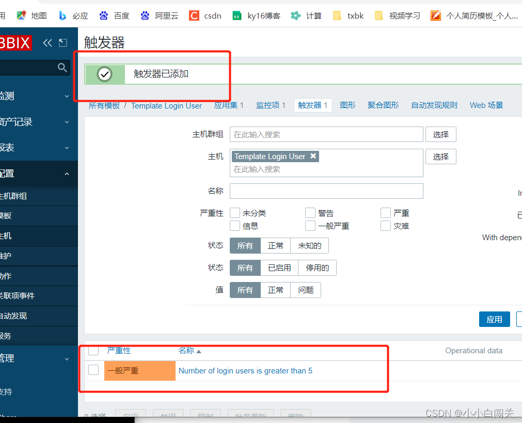The height and width of the screenshot is (423, 522).
Task: Check the 灾难 severity checkbox
Action: click(386, 226)
